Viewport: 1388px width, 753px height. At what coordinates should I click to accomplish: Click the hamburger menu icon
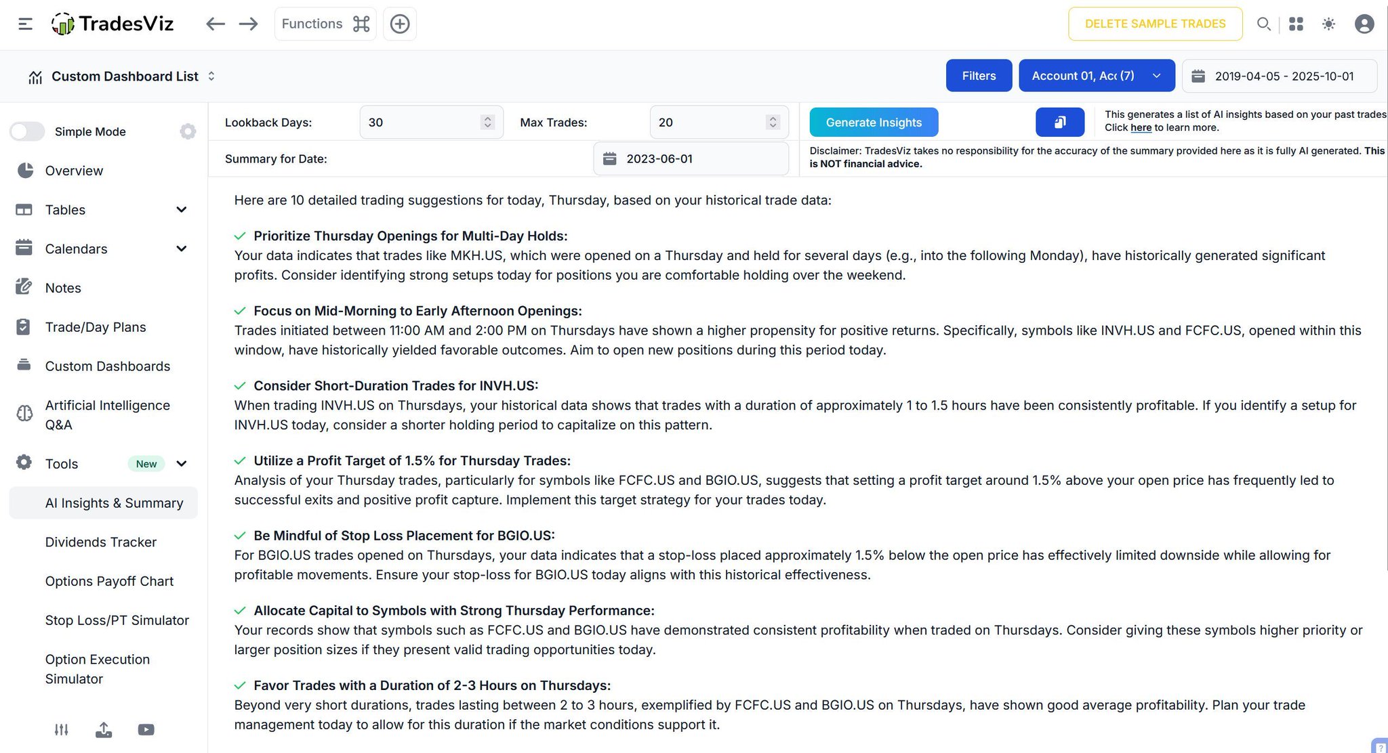(25, 24)
